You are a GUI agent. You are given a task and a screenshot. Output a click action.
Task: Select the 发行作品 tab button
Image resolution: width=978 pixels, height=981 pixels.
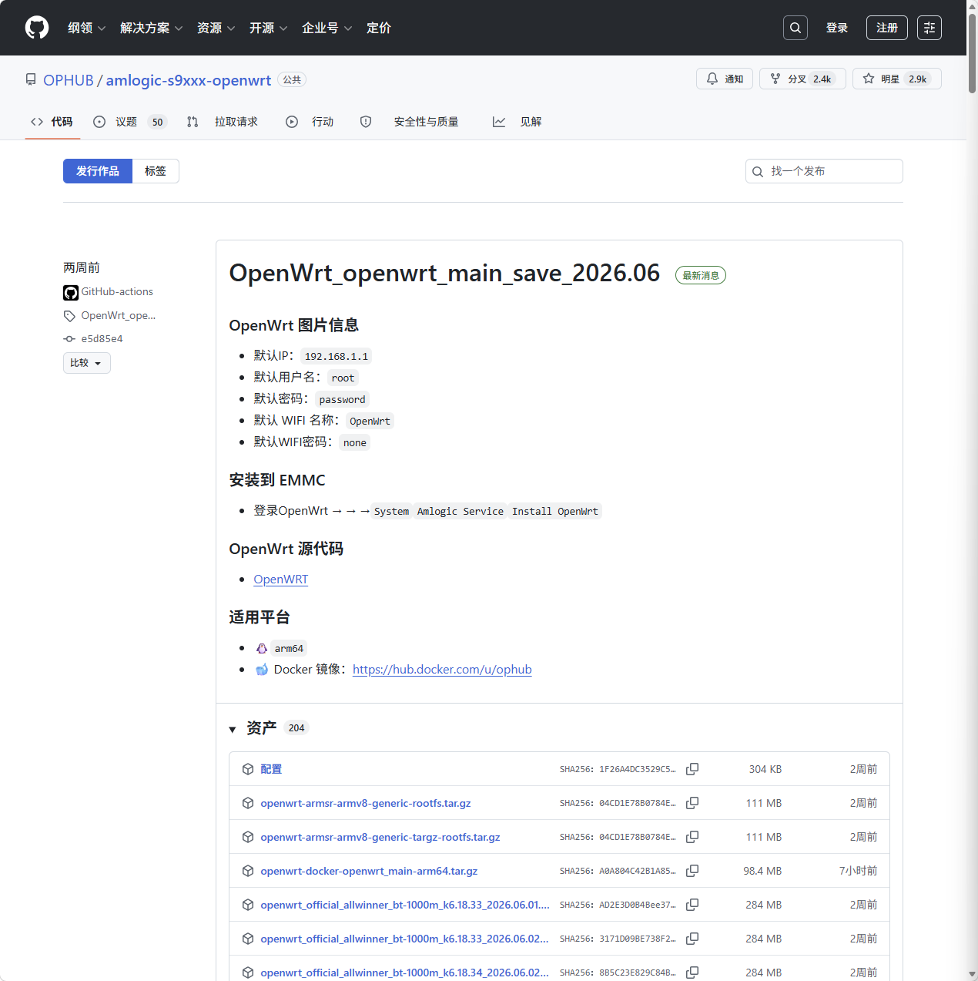click(x=98, y=171)
